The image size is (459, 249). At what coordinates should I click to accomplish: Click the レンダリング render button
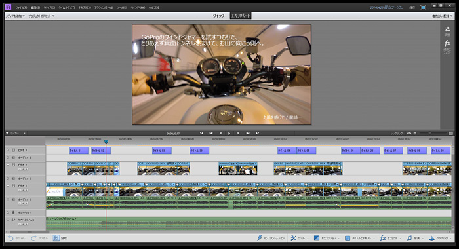tap(397, 134)
